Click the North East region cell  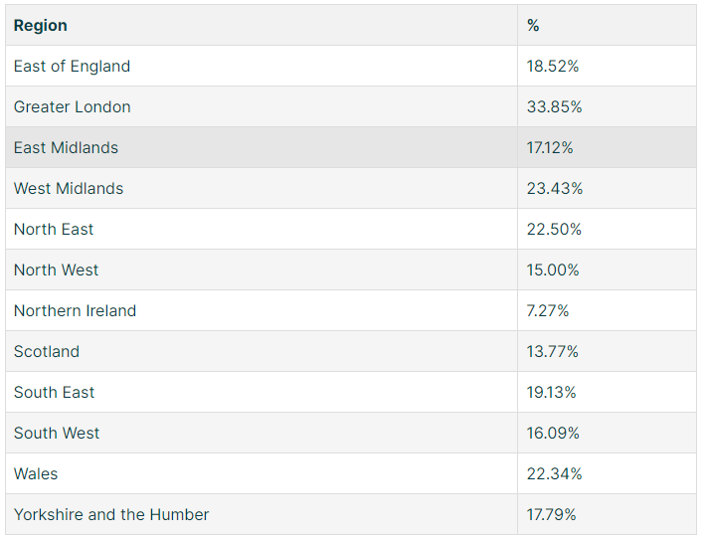(262, 229)
